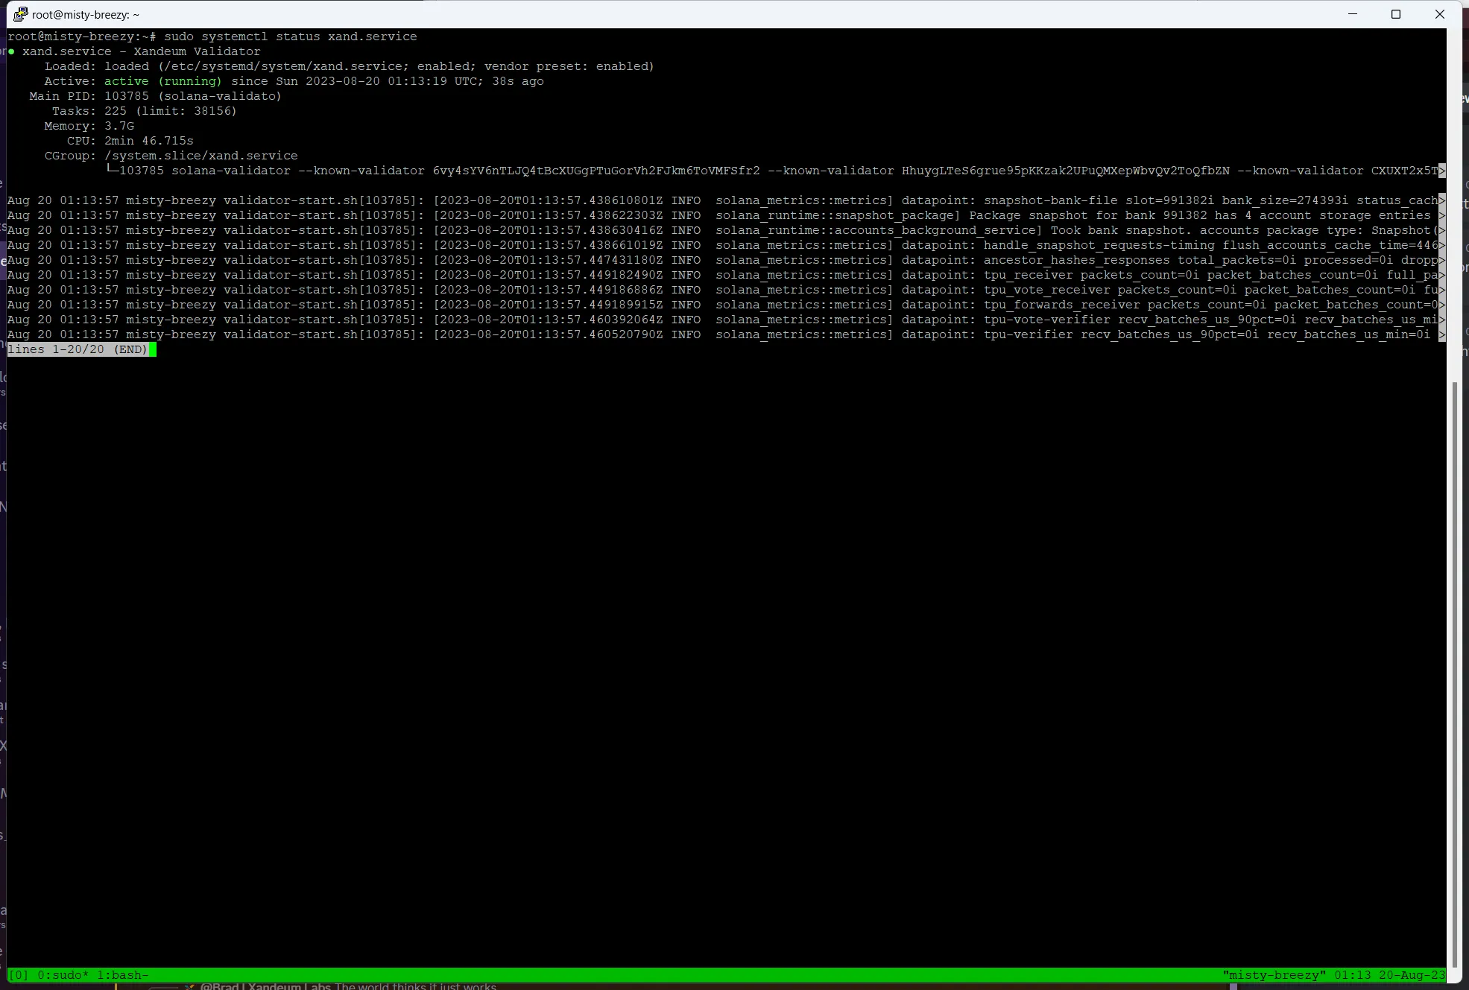This screenshot has width=1469, height=990.
Task: Click the "Took bank snapshot." log message
Action: coord(1121,230)
